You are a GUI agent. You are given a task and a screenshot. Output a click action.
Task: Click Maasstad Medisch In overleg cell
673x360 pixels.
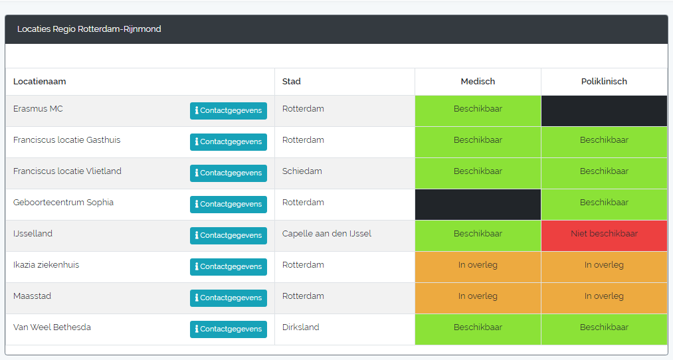click(x=478, y=298)
